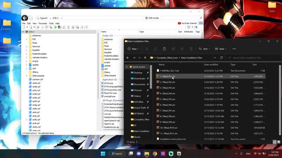Select OpenIV.asi in the OpenIV file list
The height and width of the screenshot is (158, 282).
click(109, 124)
